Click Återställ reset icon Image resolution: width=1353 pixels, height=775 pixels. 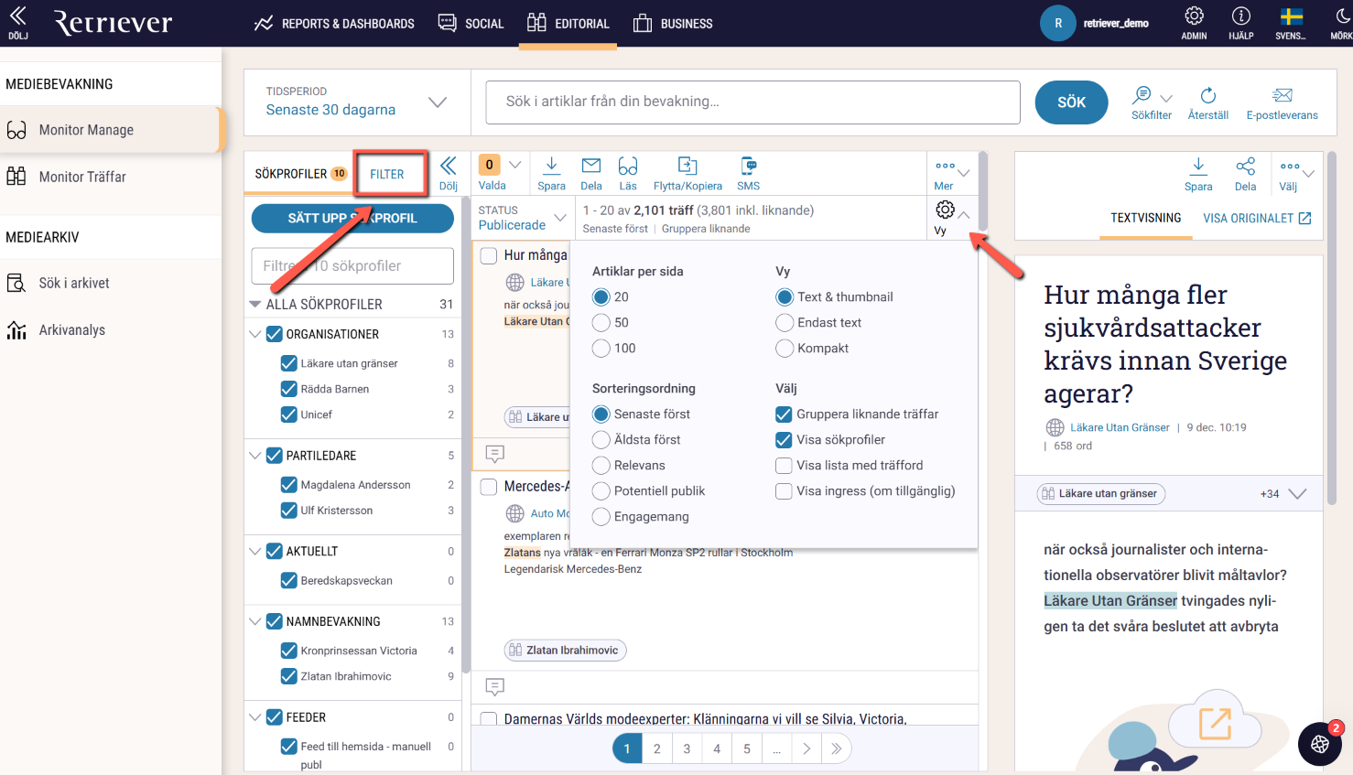point(1208,95)
